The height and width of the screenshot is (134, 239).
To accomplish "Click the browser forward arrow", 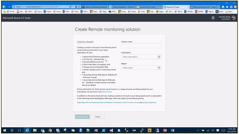I will (x=9, y=7).
